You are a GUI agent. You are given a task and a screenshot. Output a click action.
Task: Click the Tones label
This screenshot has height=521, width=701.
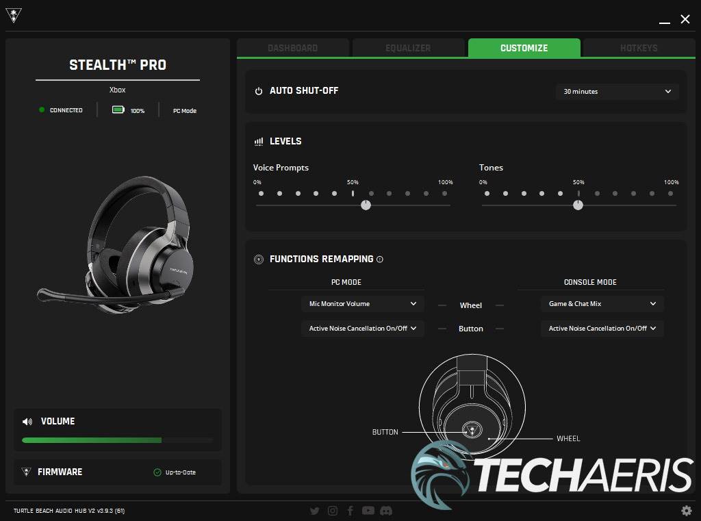(491, 168)
